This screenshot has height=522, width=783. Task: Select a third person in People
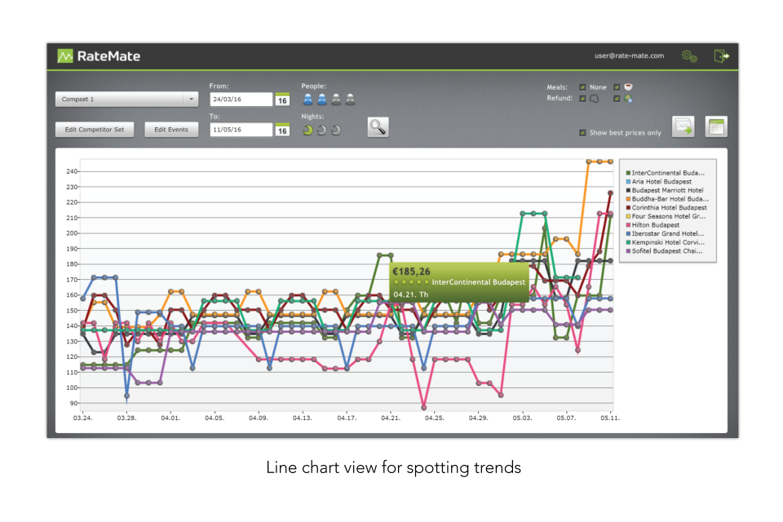pos(335,99)
